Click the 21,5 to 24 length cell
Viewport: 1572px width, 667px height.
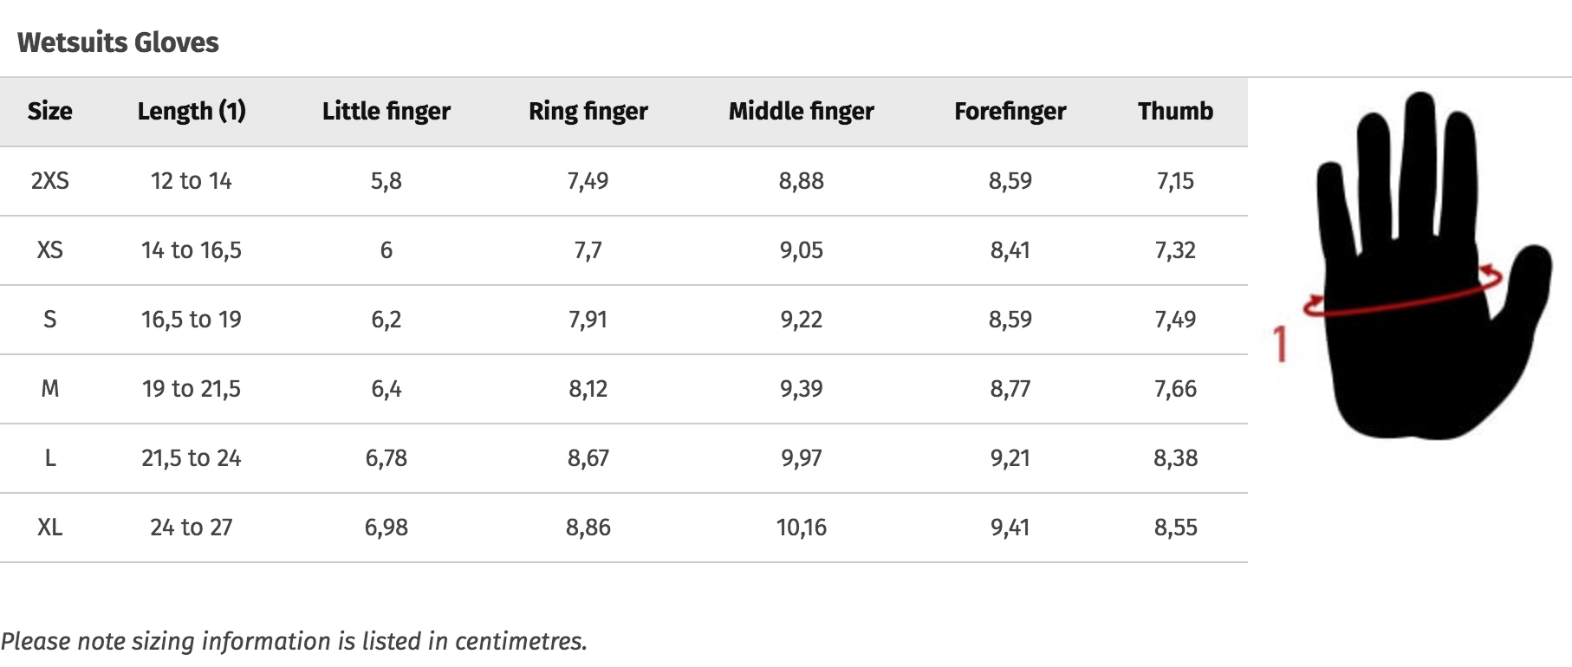[x=192, y=458]
